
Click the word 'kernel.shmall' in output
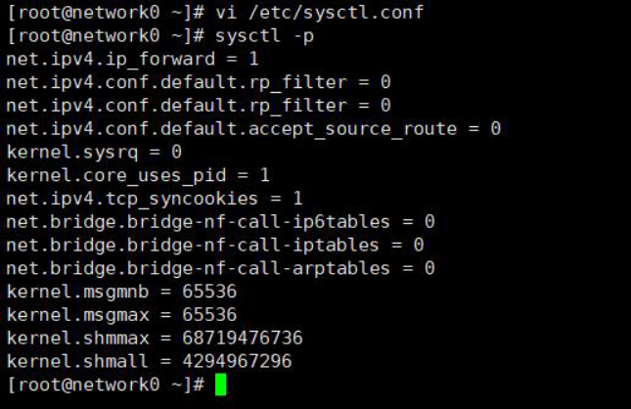tap(77, 361)
